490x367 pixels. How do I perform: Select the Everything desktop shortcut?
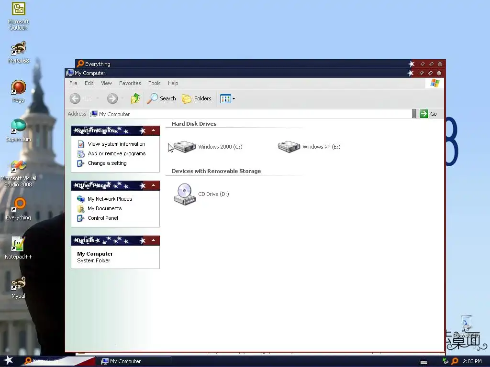19,208
